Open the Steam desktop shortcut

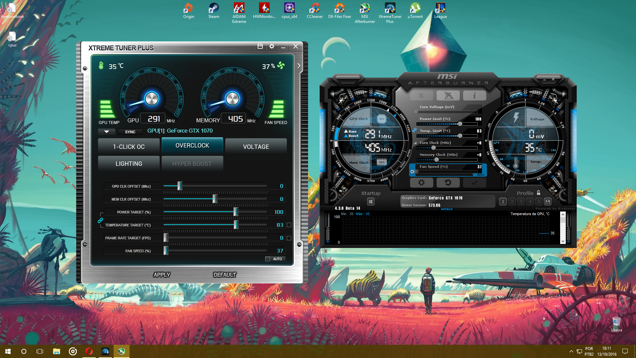214,11
